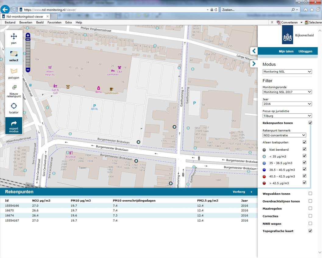Image resolution: width=322 pixels, height=258 pixels.
Task: Enable Wegvakken tonen checkbox
Action: 310,193
